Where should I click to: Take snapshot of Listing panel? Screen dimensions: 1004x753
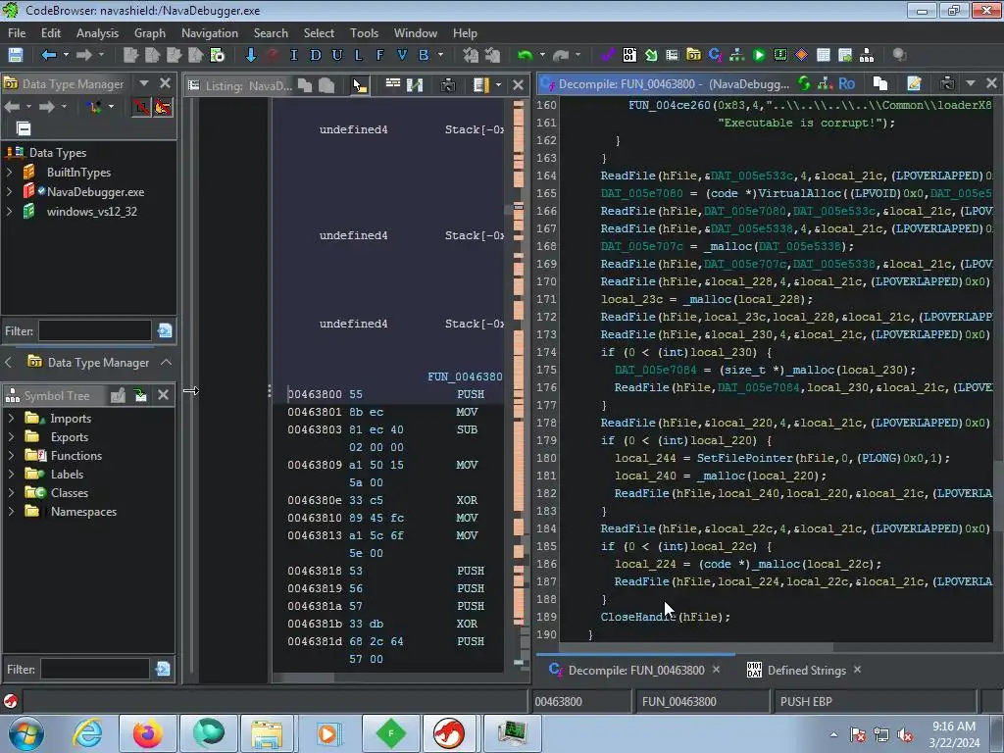coord(447,84)
